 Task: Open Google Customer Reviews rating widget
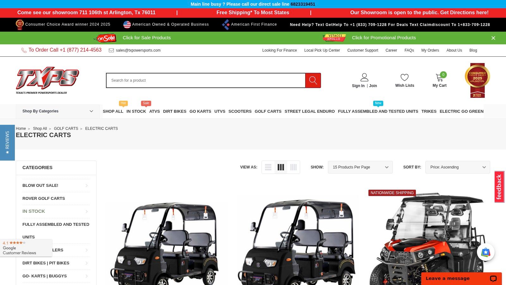click(26, 248)
